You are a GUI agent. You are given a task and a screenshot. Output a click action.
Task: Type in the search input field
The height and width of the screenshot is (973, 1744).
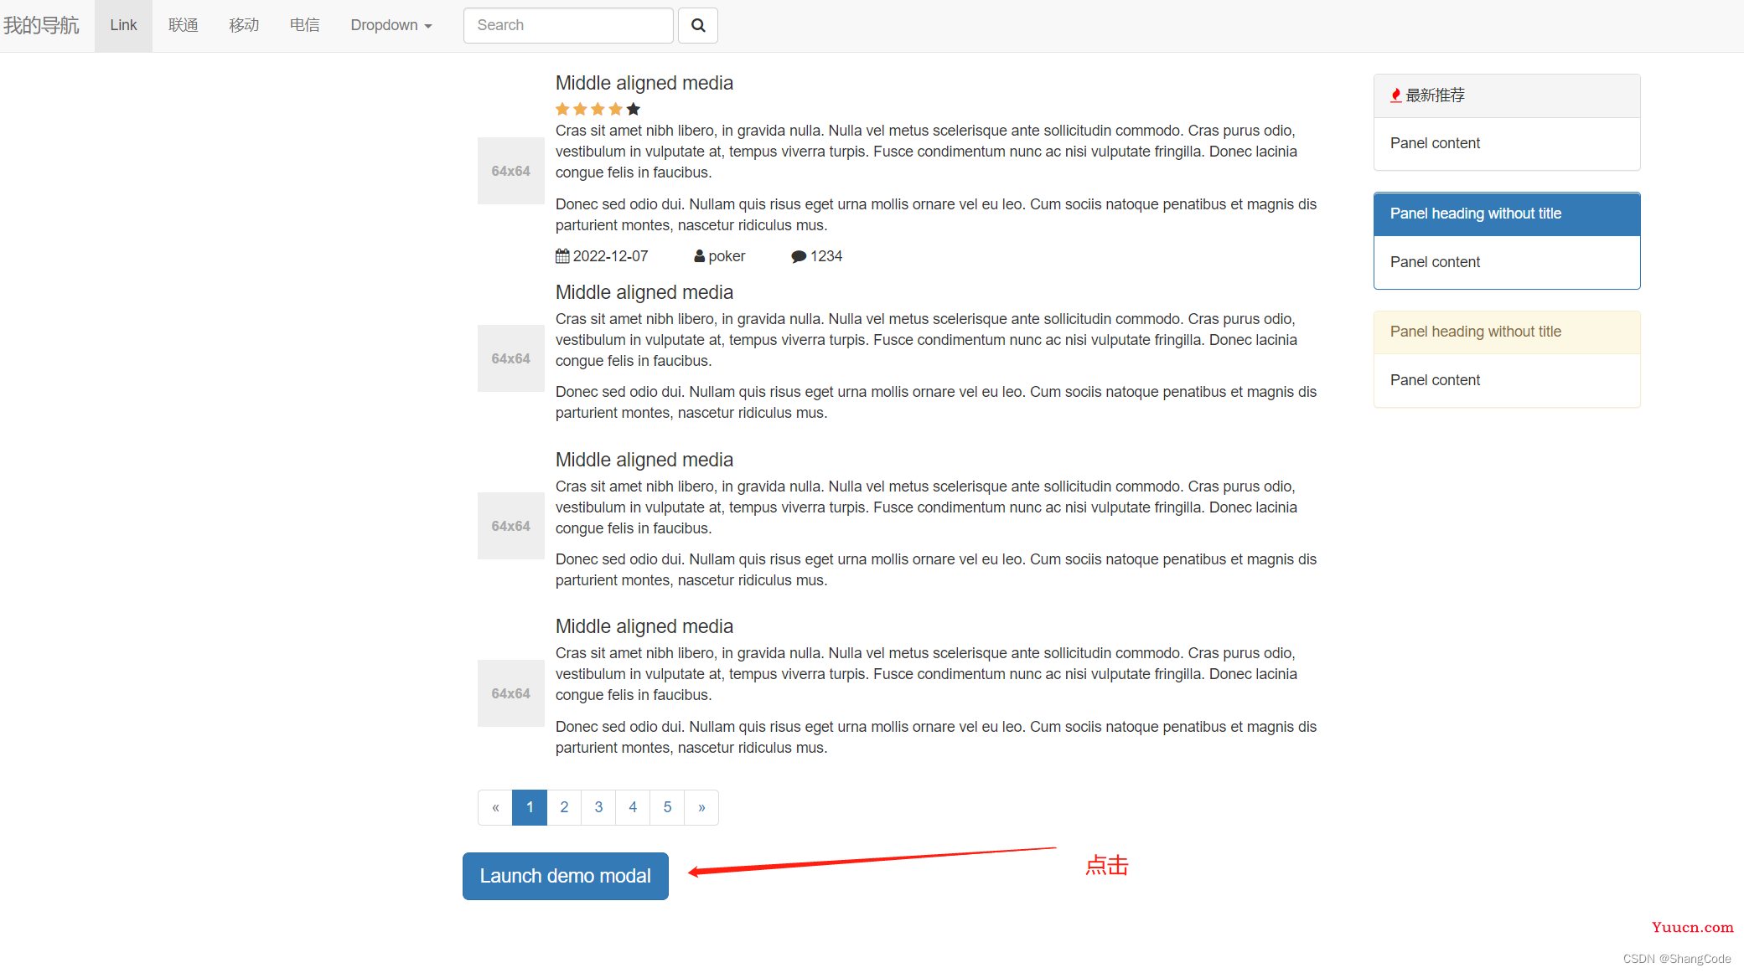tap(569, 26)
